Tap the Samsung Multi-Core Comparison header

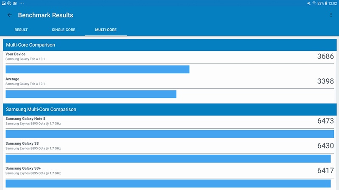[x=170, y=110]
